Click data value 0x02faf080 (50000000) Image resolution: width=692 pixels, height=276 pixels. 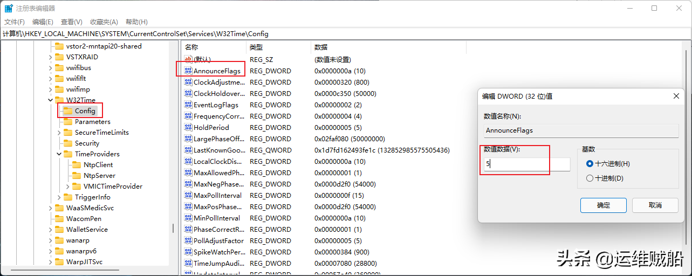click(x=350, y=139)
